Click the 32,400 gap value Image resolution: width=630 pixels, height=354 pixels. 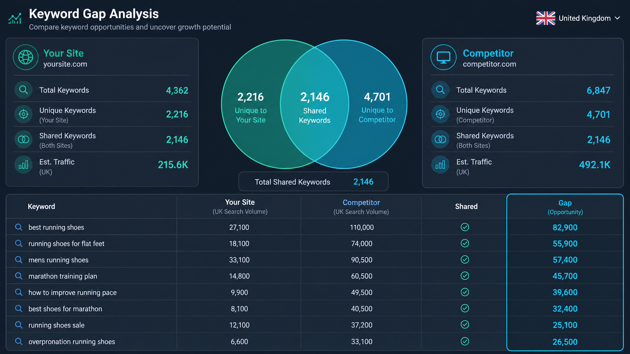coord(565,309)
